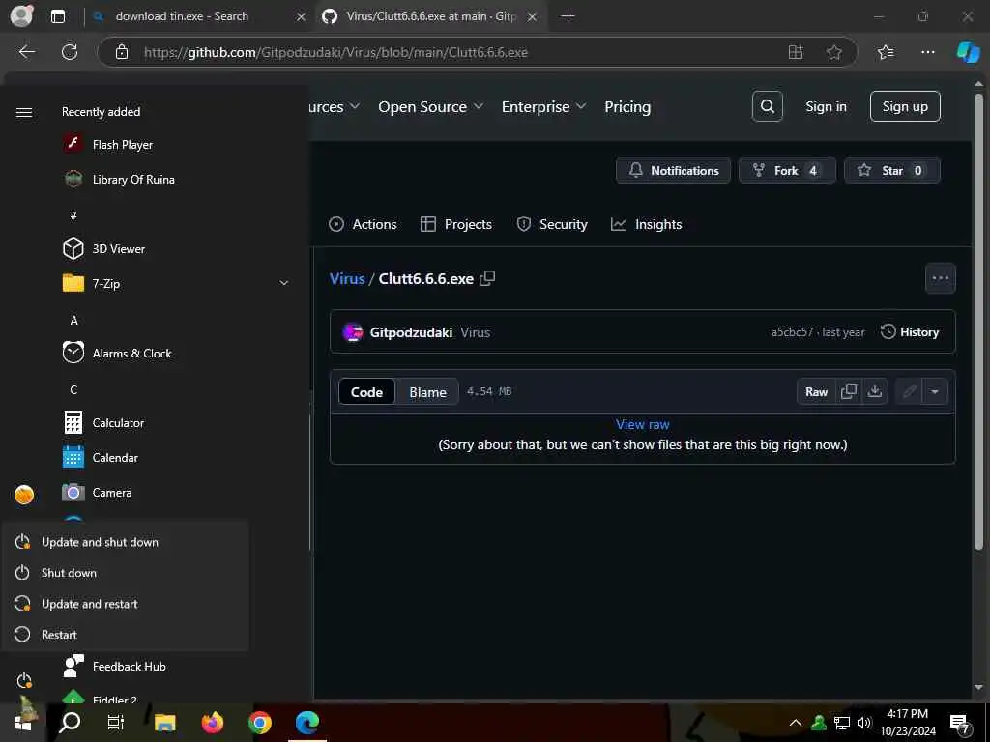Expand the Open Source nav dropdown

[431, 107]
